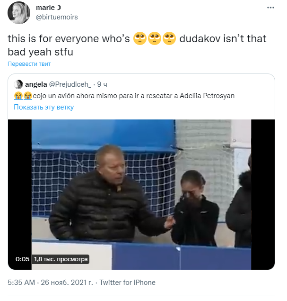Click the marie display name
This screenshot has height=301, width=287.
(x=45, y=8)
